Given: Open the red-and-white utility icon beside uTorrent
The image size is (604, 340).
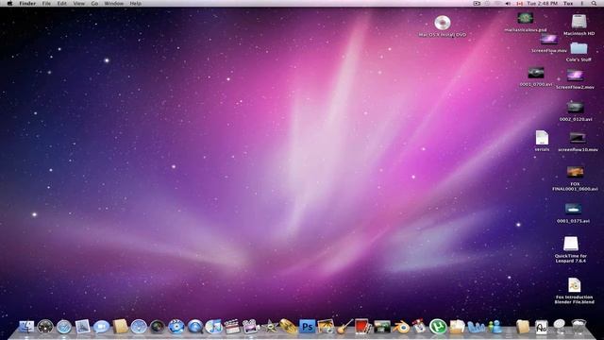Looking at the screenshot, I should (419, 327).
